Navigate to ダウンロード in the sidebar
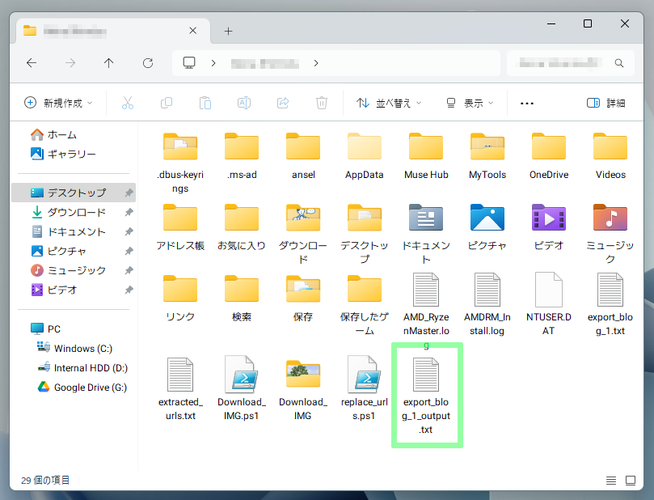Screen dimensions: 654x500 (76, 212)
